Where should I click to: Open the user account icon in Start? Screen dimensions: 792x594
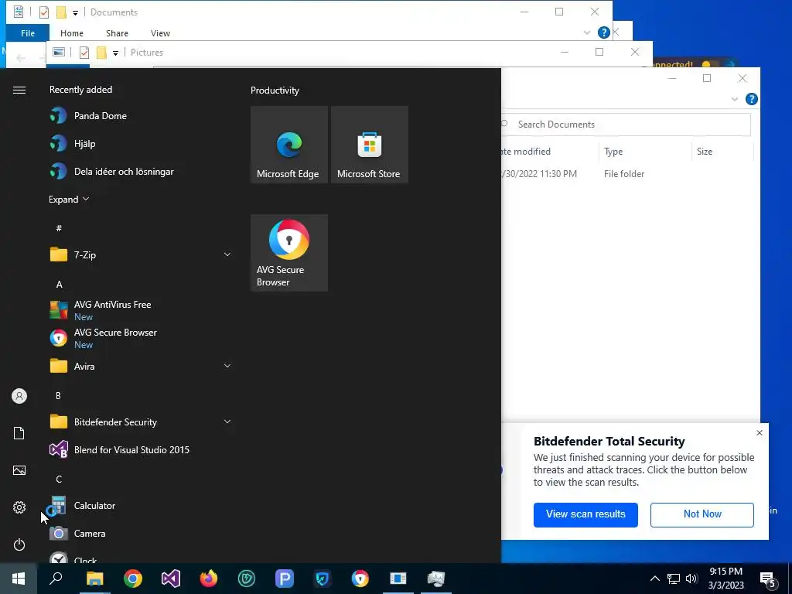[19, 396]
